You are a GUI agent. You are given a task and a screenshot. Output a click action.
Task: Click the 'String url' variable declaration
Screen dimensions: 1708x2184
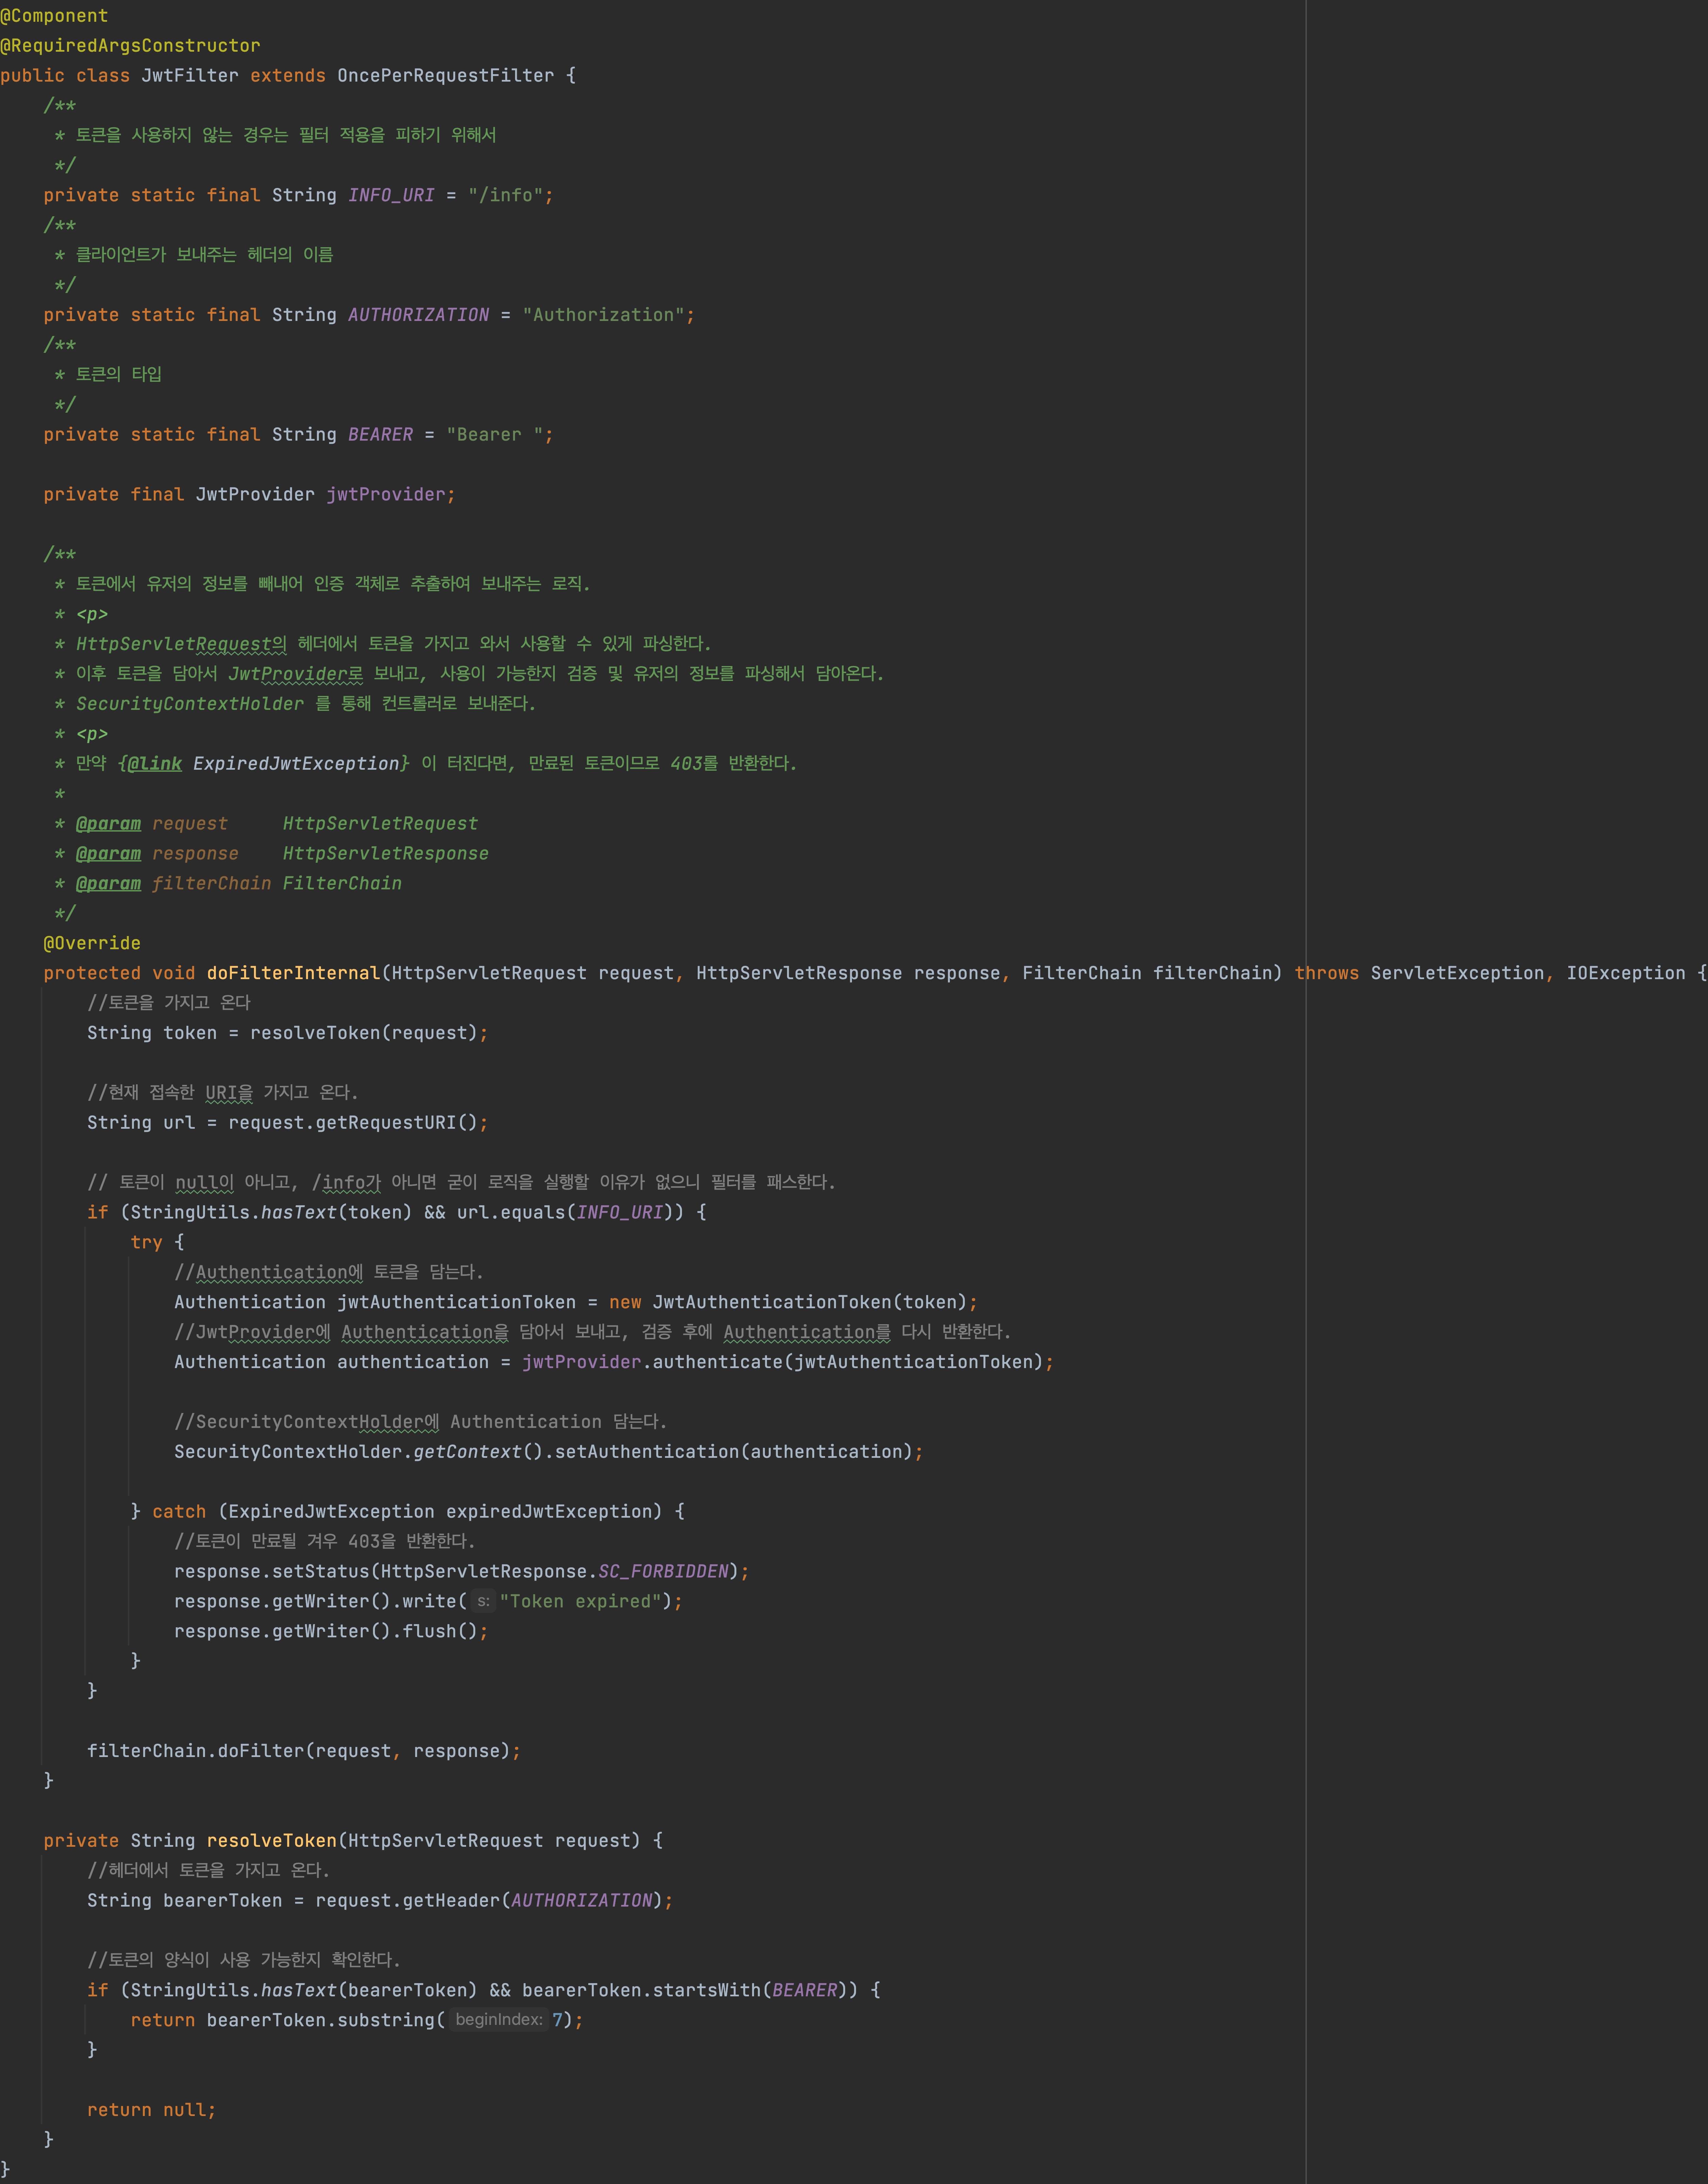(x=141, y=1123)
